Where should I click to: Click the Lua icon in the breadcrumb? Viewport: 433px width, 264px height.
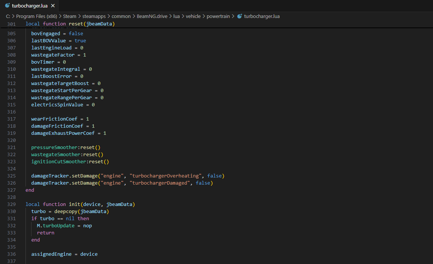tap(240, 16)
